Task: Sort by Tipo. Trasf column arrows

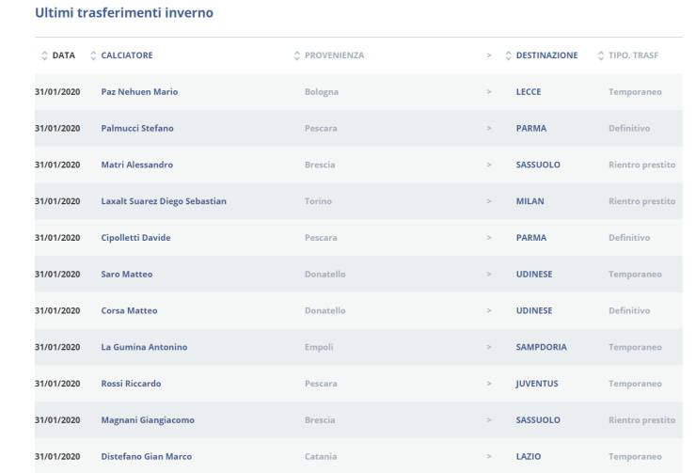Action: point(601,55)
